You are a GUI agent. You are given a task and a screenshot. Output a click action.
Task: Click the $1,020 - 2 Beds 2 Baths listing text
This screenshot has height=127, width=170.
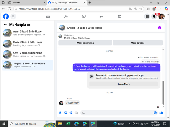tap(77, 38)
